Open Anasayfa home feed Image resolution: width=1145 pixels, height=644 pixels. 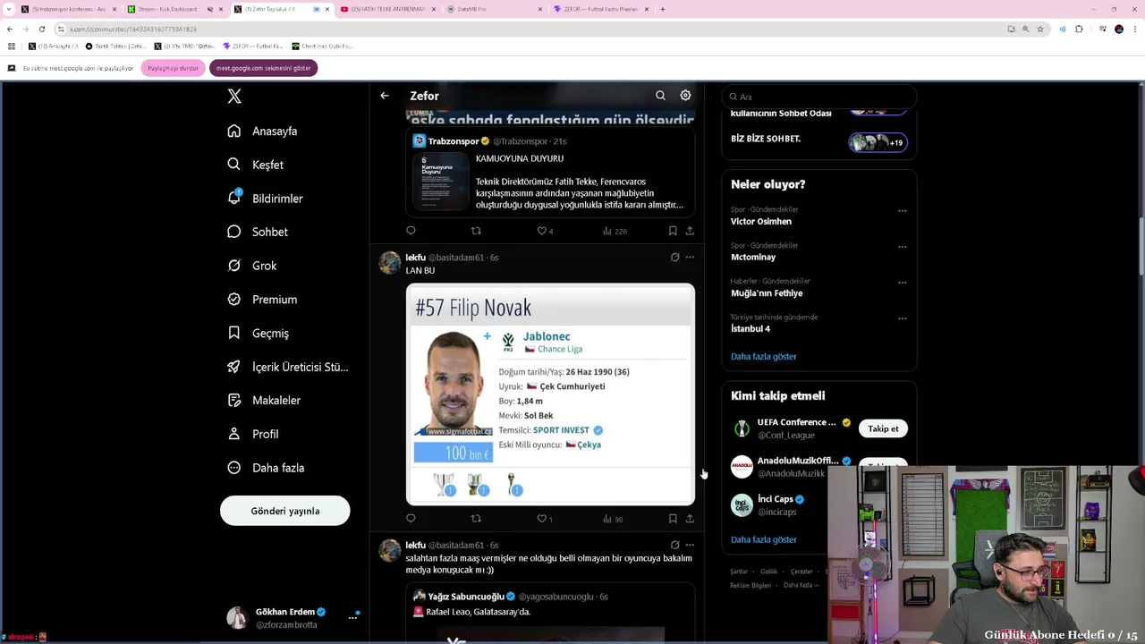pos(262,131)
